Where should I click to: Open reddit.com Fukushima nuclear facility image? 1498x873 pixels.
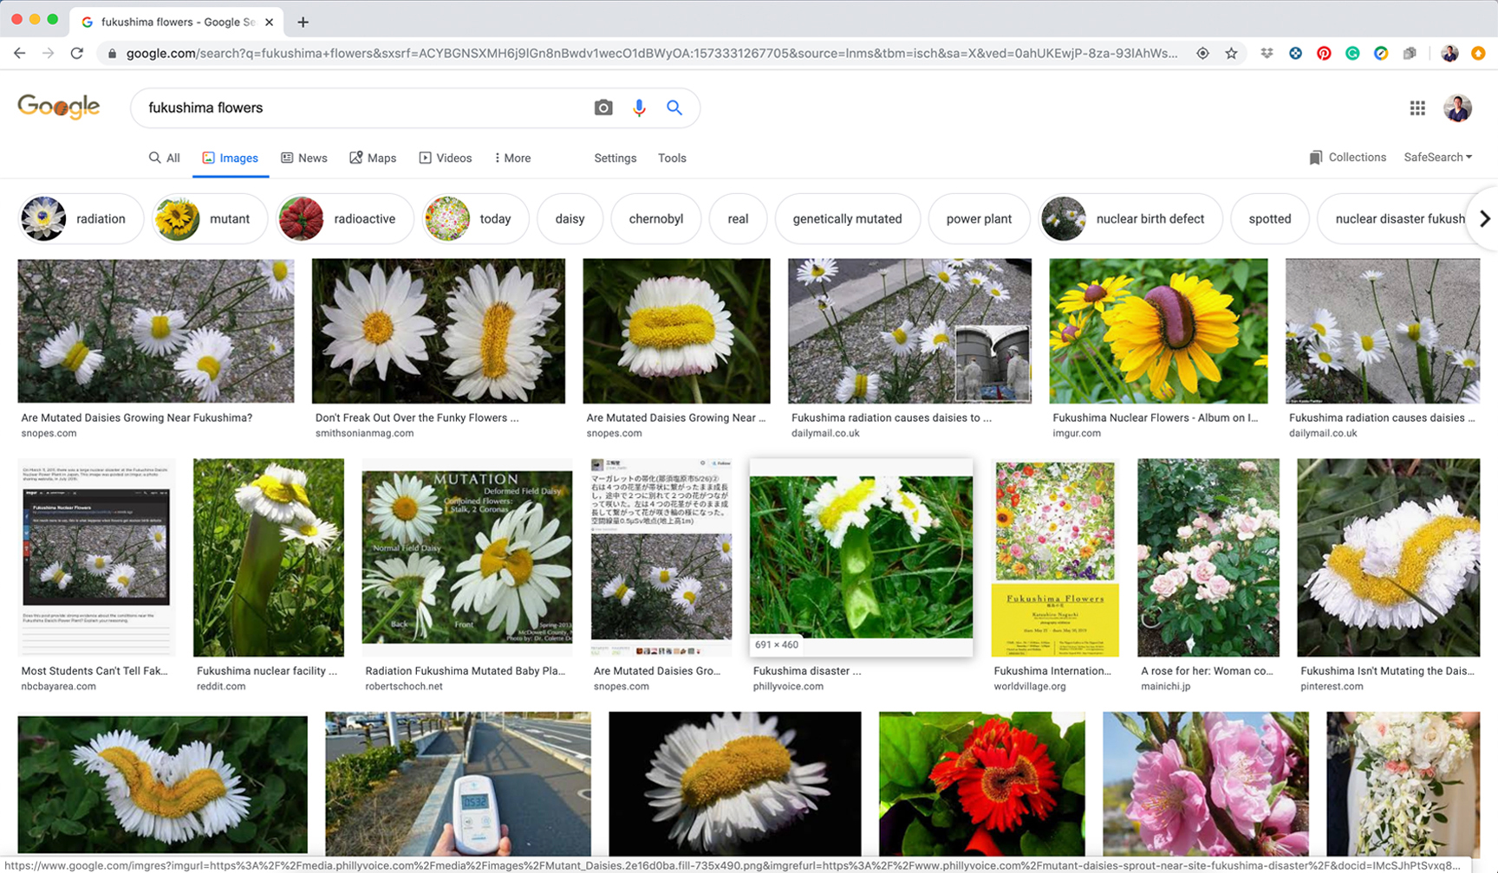click(x=269, y=557)
